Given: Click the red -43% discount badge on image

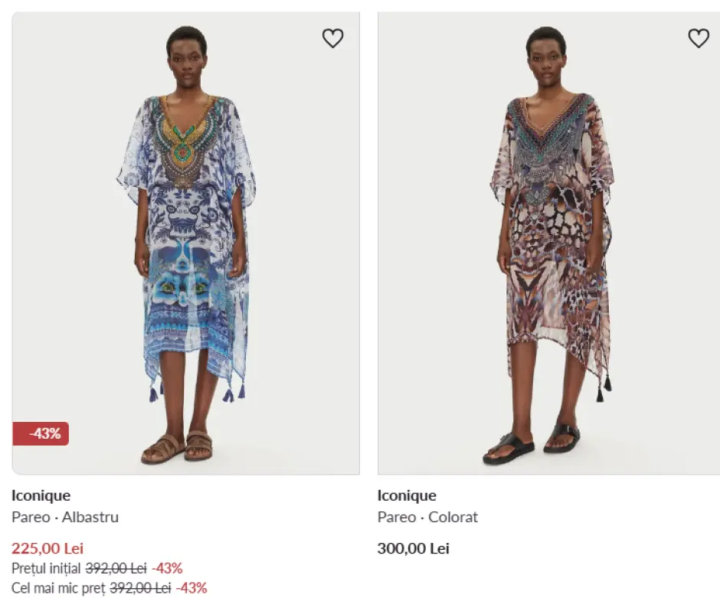Looking at the screenshot, I should (x=41, y=433).
